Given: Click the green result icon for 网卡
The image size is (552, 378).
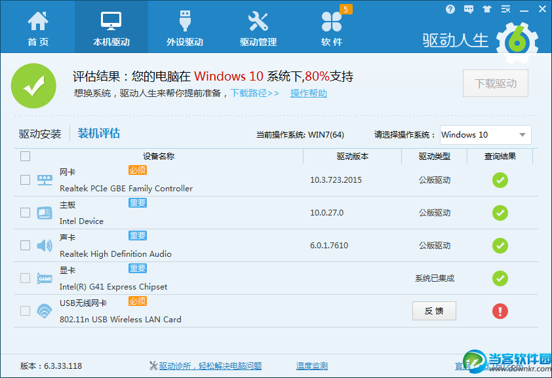Looking at the screenshot, I should pyautogui.click(x=500, y=180).
